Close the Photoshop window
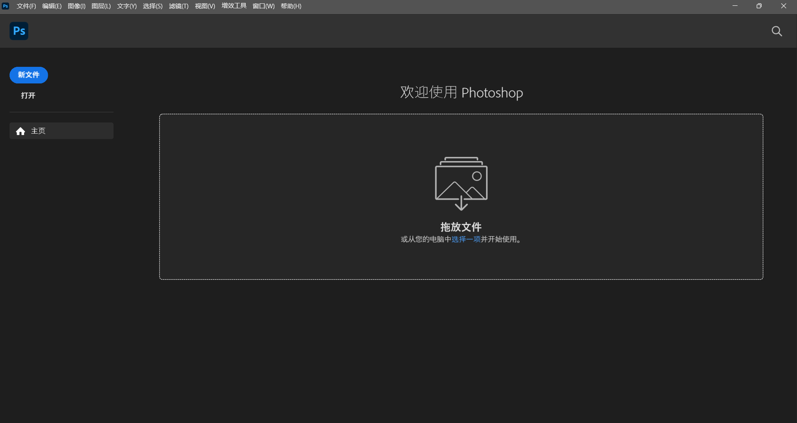This screenshot has width=797, height=423. coord(784,6)
